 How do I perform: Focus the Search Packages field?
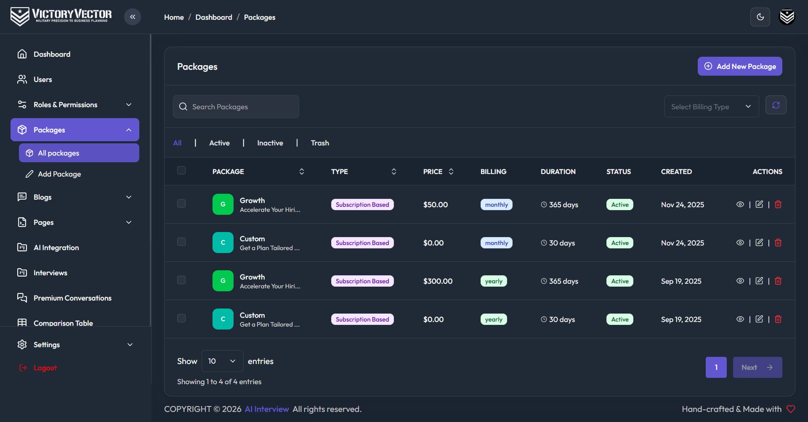click(236, 106)
